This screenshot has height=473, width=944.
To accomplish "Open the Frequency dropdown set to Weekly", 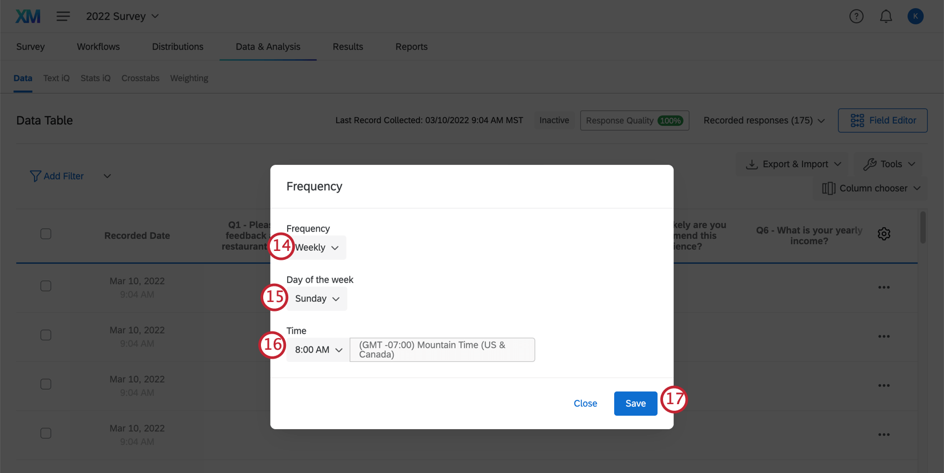I will point(318,248).
